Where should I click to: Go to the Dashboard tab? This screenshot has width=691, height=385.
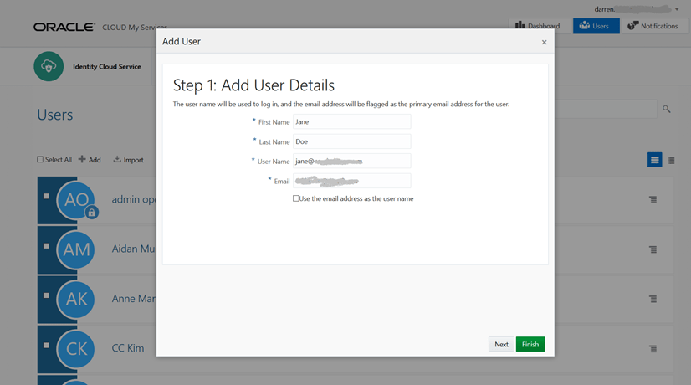[x=537, y=26]
